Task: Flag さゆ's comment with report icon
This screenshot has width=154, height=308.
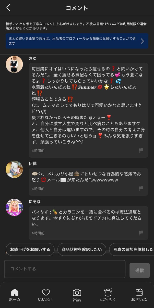Action: [x=141, y=151]
